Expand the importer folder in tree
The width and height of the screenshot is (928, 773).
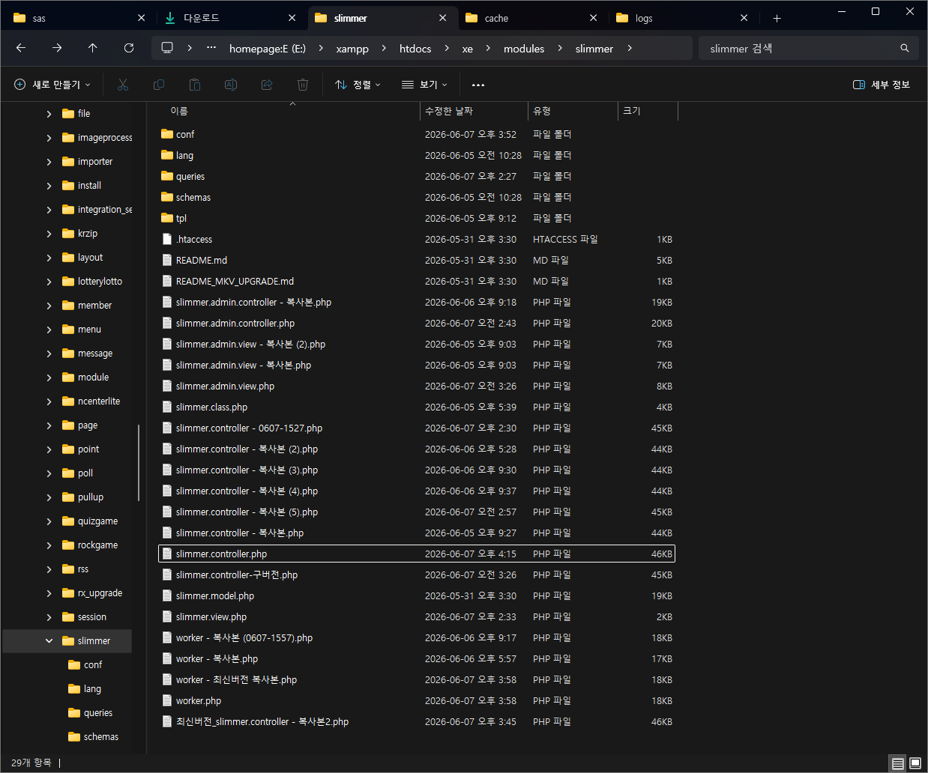[x=49, y=161]
